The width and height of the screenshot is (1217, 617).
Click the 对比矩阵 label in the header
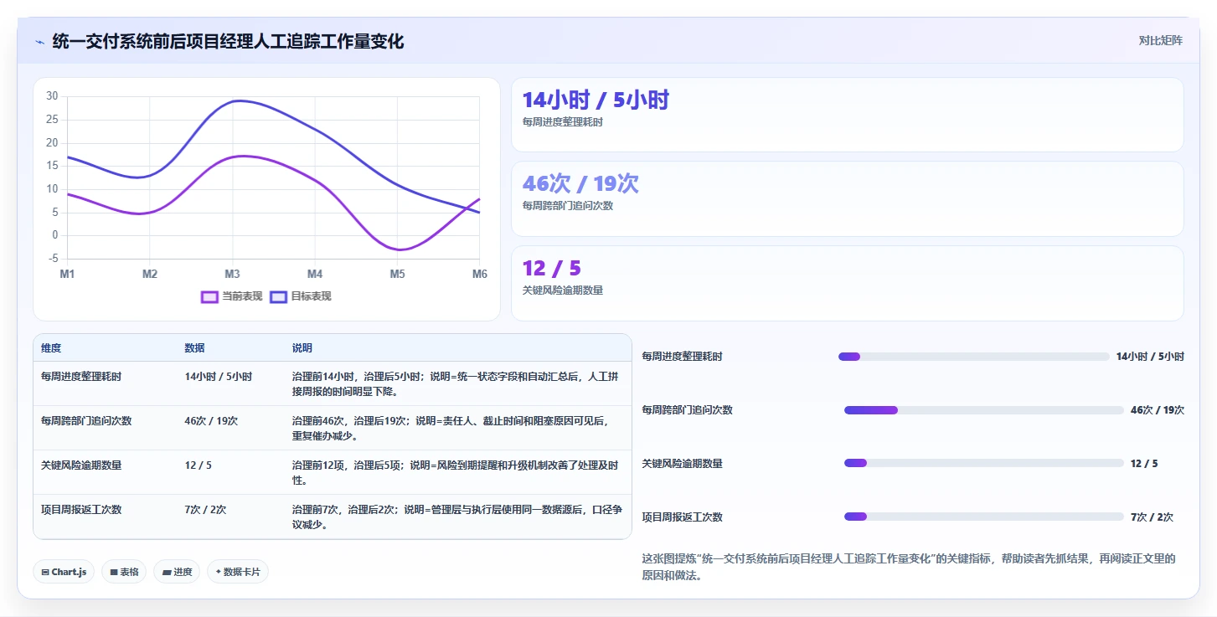1160,40
